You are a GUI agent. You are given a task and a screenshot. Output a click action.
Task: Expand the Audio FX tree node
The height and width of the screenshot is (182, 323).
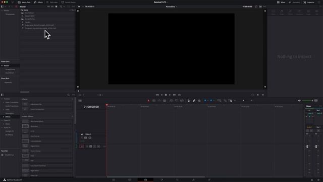click(2, 127)
